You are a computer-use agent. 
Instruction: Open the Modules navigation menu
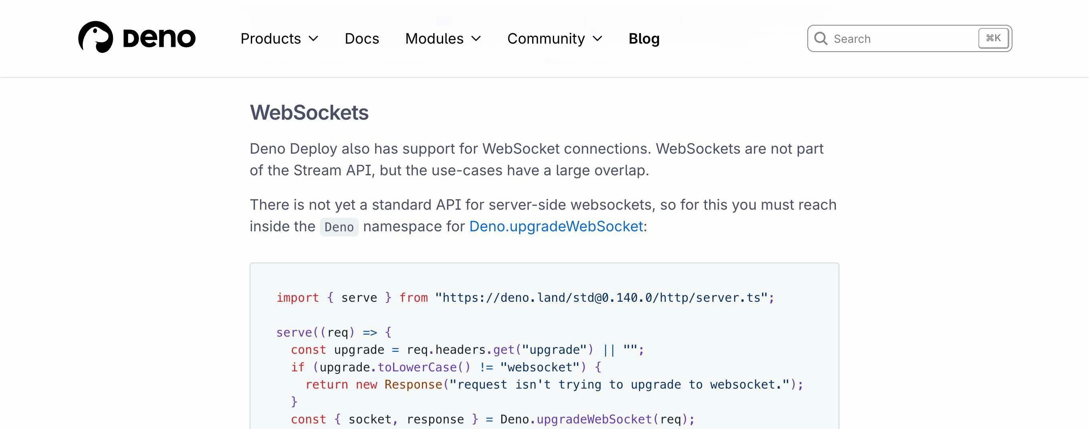pos(434,39)
